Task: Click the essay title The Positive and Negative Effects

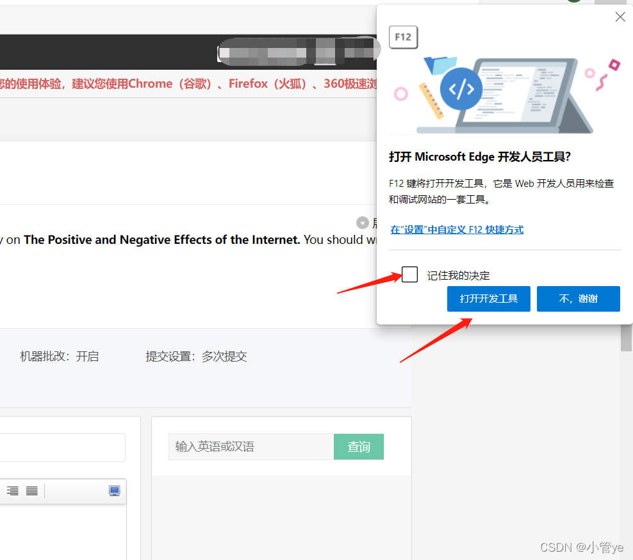Action: click(161, 240)
